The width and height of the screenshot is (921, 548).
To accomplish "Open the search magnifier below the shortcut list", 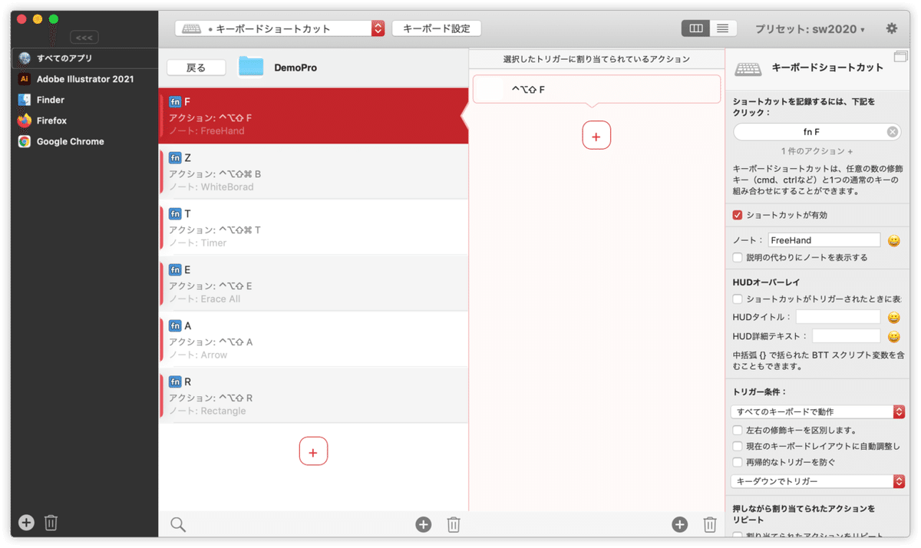I will [x=177, y=524].
